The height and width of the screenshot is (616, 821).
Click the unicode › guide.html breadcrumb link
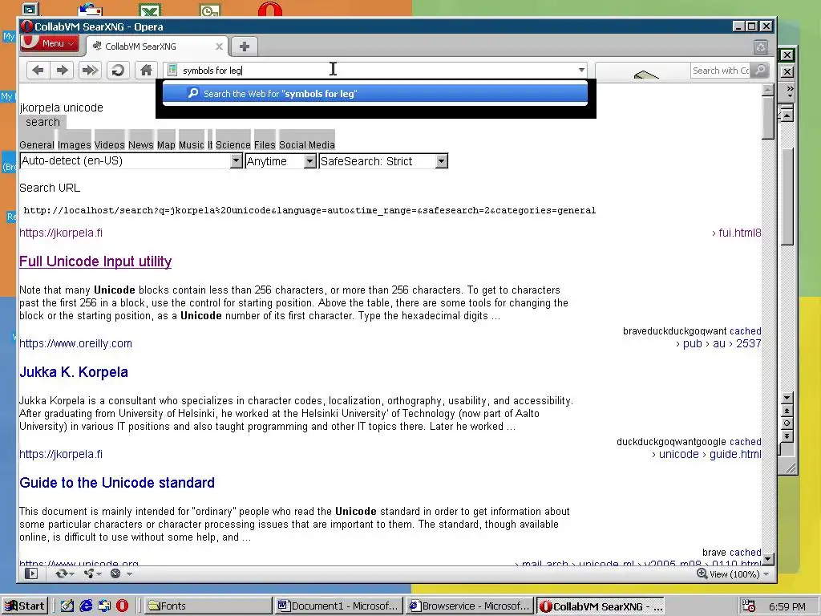[706, 454]
